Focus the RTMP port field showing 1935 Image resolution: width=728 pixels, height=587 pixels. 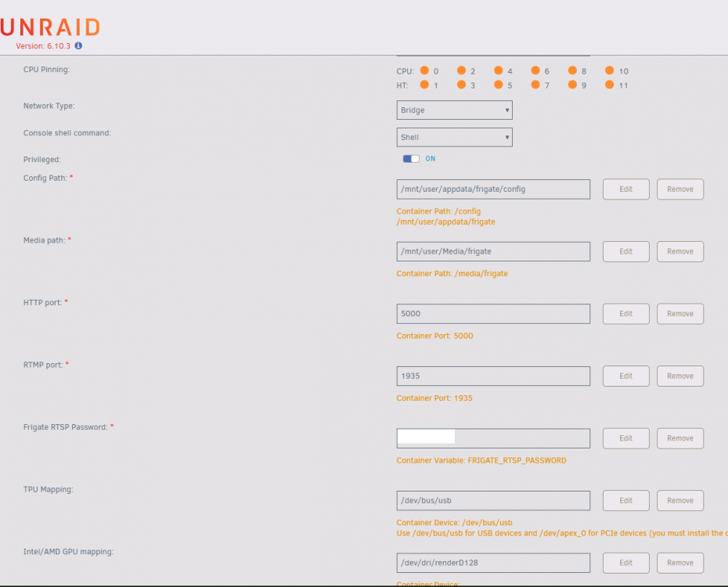click(493, 376)
